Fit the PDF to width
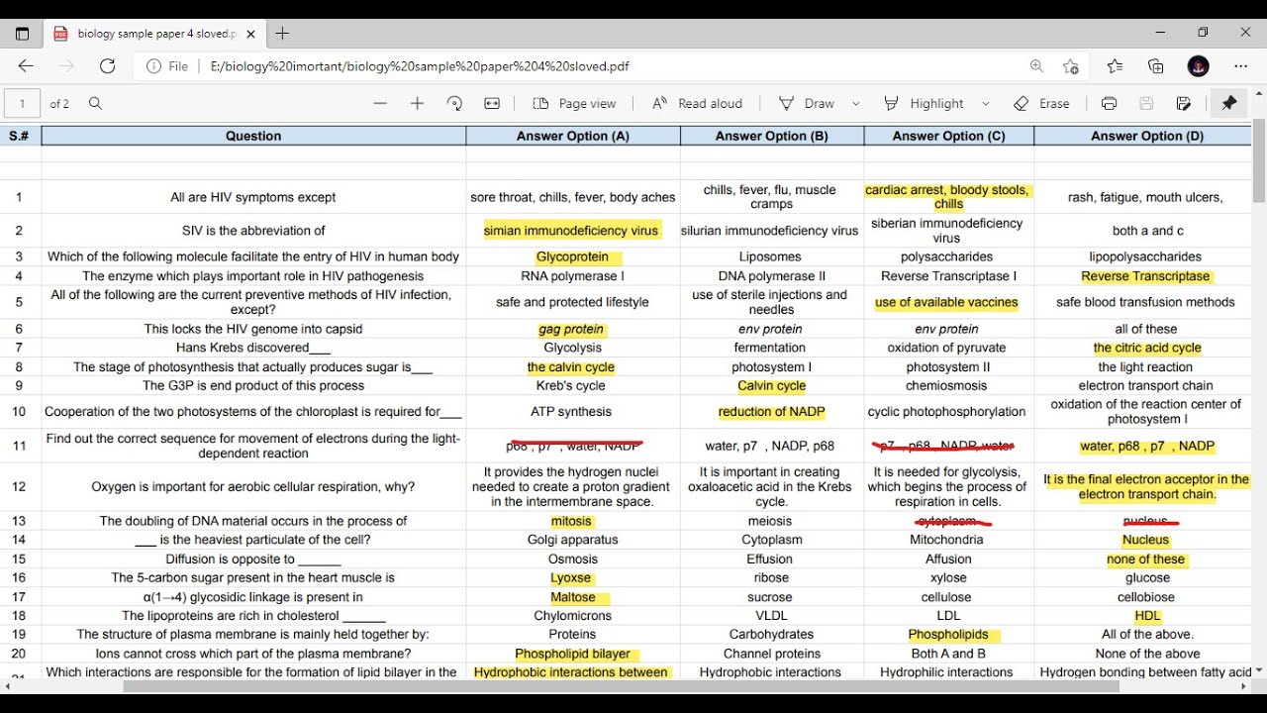The width and height of the screenshot is (1267, 713). (492, 103)
